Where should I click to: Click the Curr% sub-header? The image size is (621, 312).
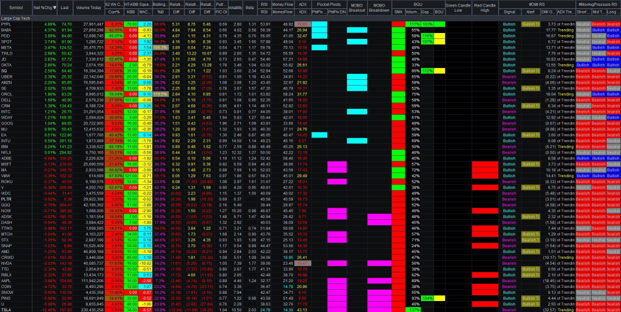coord(114,13)
